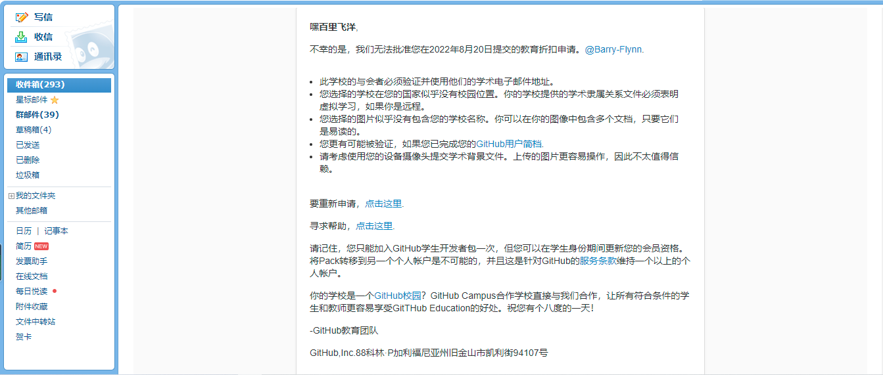This screenshot has height=375, width=883.
Task: Click the receive mail download icon
Action: [x=22, y=37]
